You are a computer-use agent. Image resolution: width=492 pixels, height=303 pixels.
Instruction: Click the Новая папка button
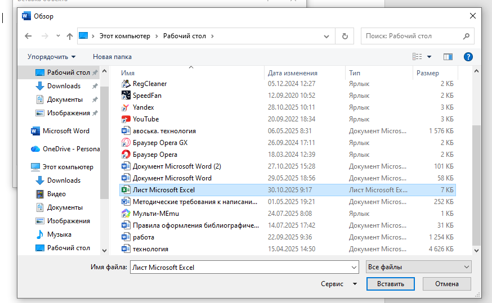point(112,57)
